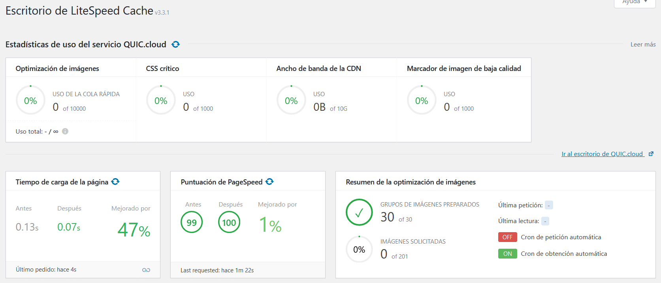Click the Tiempo de carga de la página title
This screenshot has width=661, height=283.
tap(62, 182)
